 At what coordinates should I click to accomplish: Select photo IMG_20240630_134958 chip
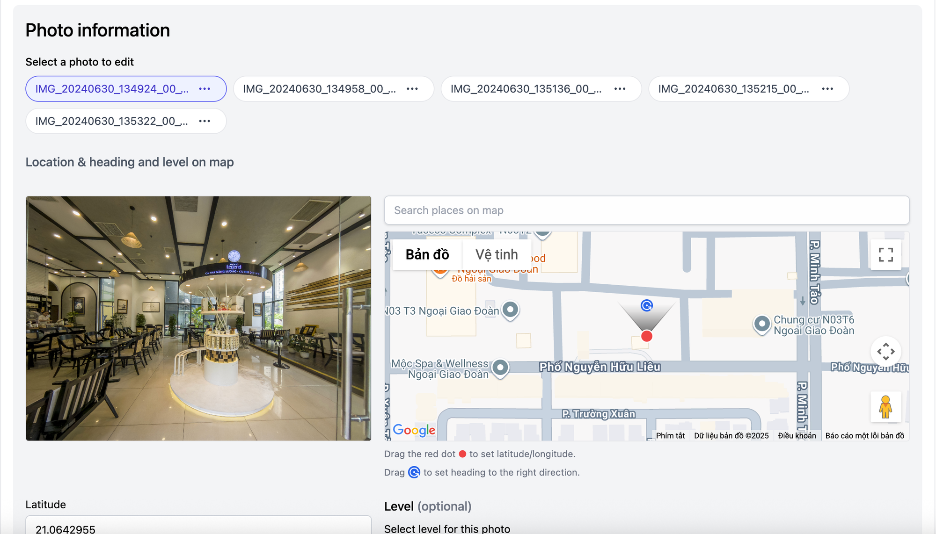point(319,89)
